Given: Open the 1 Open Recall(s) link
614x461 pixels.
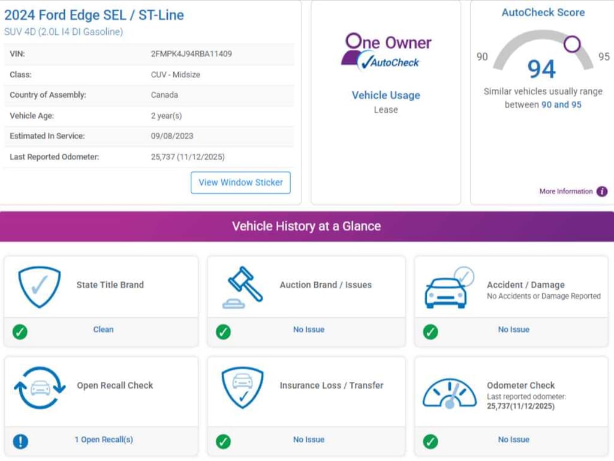Looking at the screenshot, I should [104, 439].
